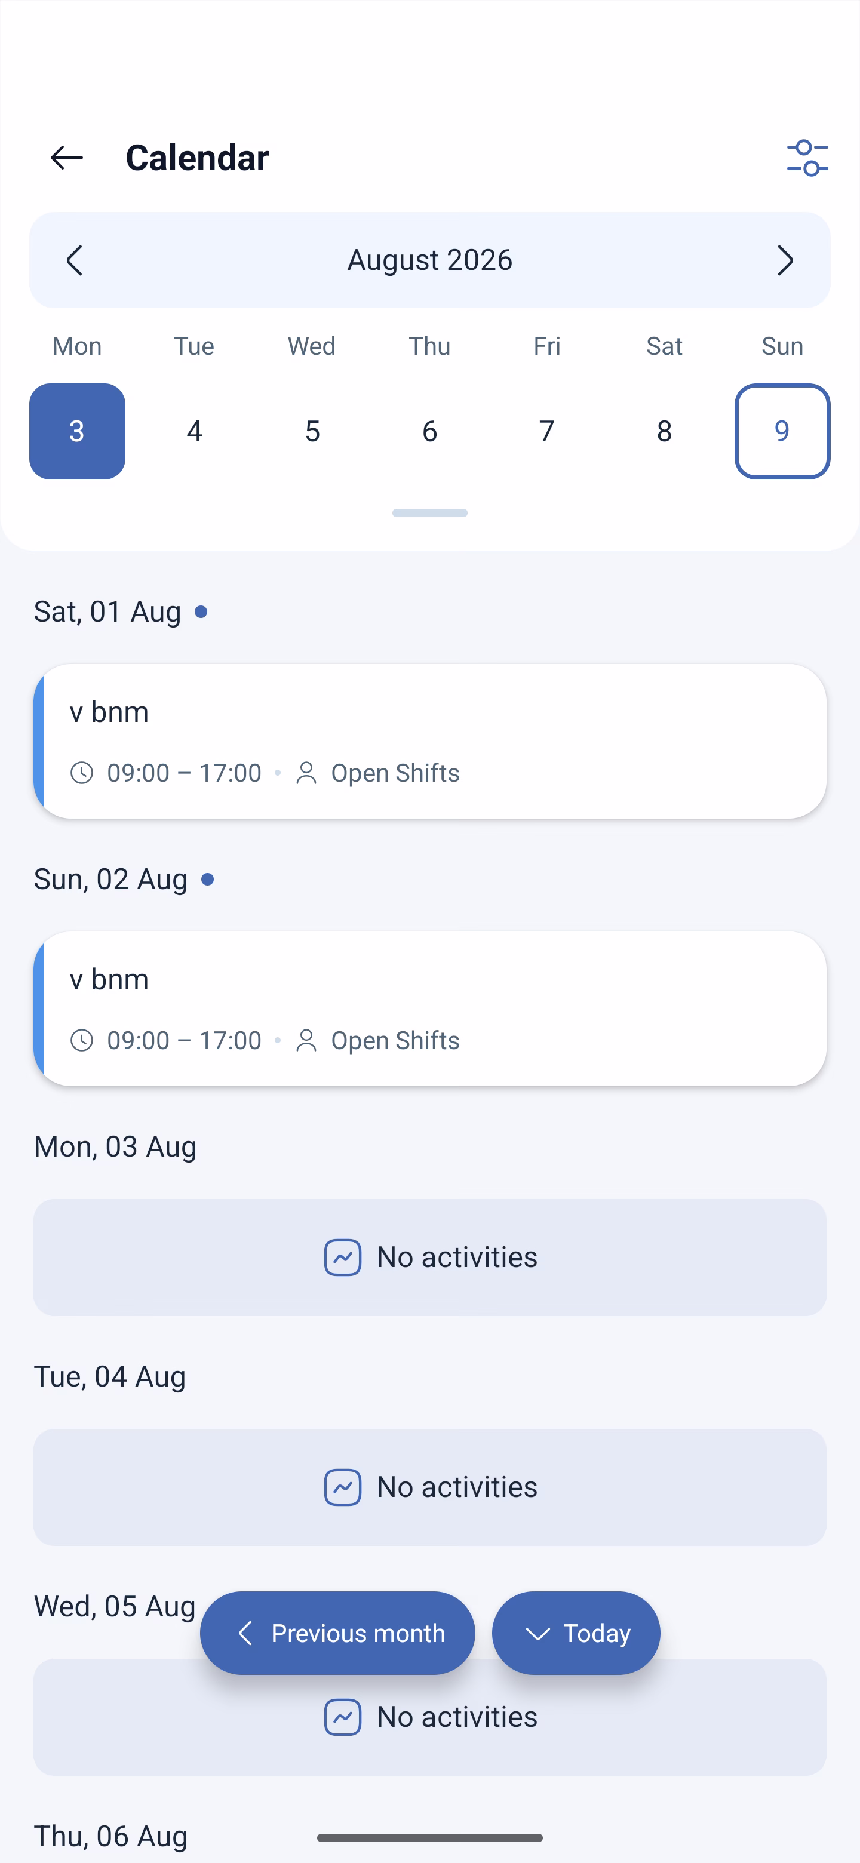The width and height of the screenshot is (860, 1863).
Task: Select Monday 3 in the week strip
Action: pos(78,431)
